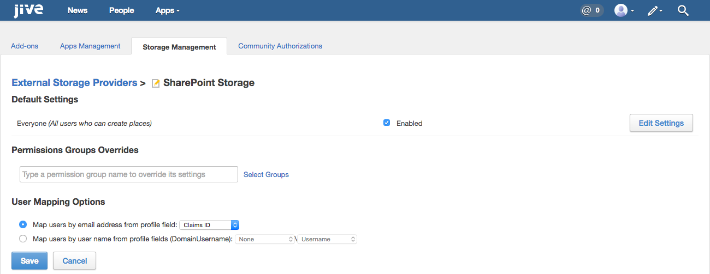Switch to the Community Authorizations tab
This screenshot has height=274, width=710.
coord(280,46)
